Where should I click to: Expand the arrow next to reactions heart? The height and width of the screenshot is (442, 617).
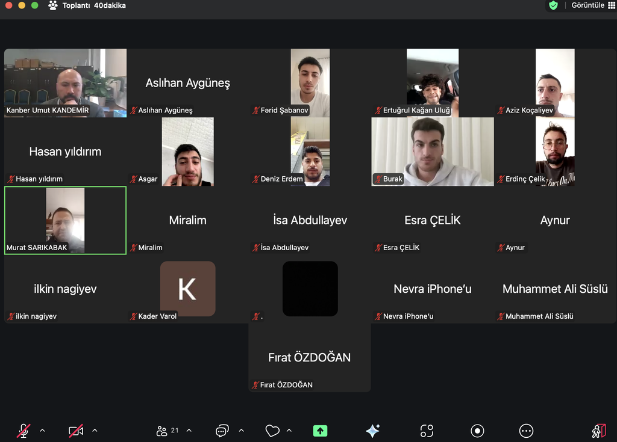pyautogui.click(x=289, y=431)
